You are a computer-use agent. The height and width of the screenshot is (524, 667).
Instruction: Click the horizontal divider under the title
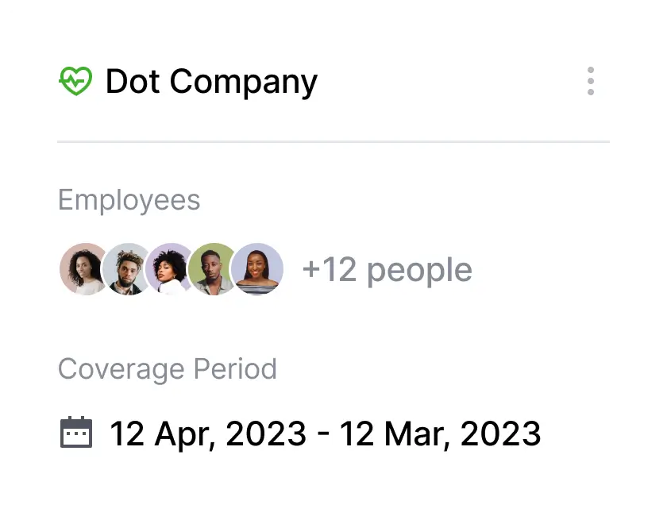(333, 142)
